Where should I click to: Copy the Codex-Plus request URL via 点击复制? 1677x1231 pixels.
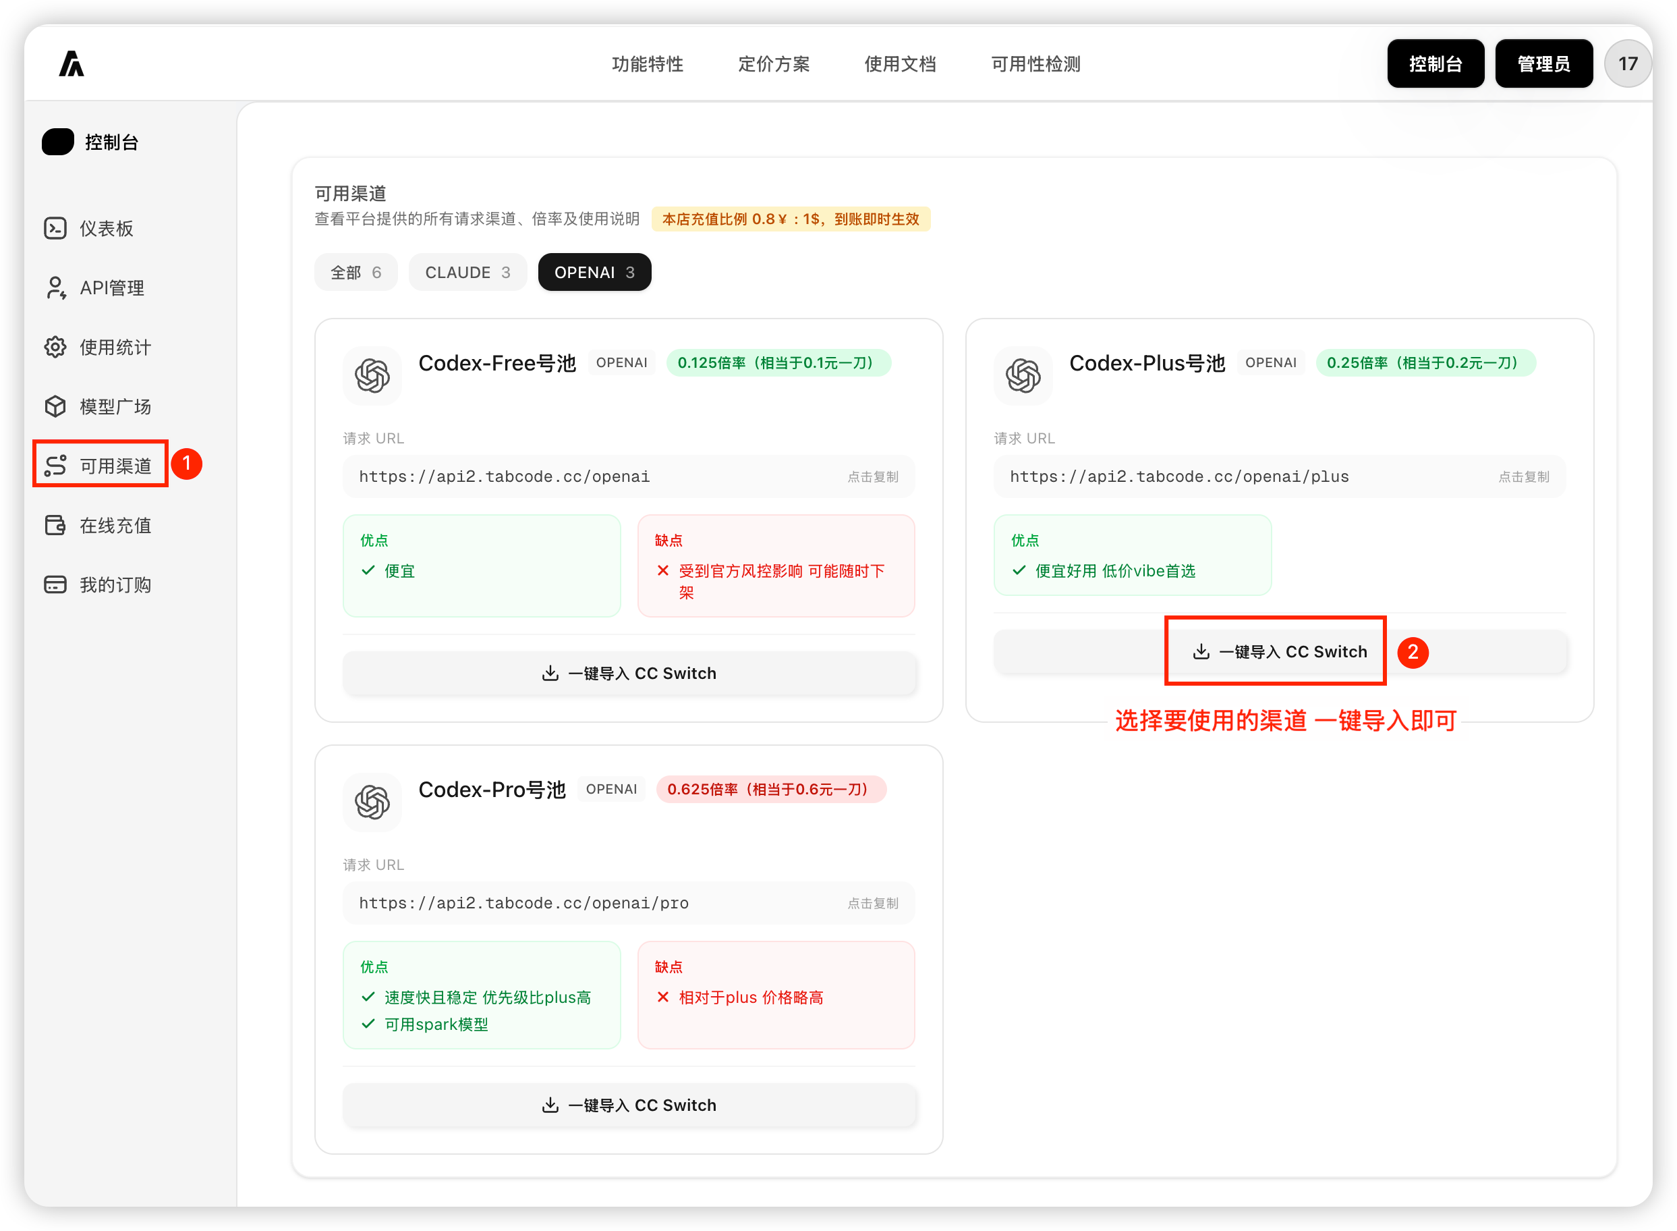(1524, 477)
